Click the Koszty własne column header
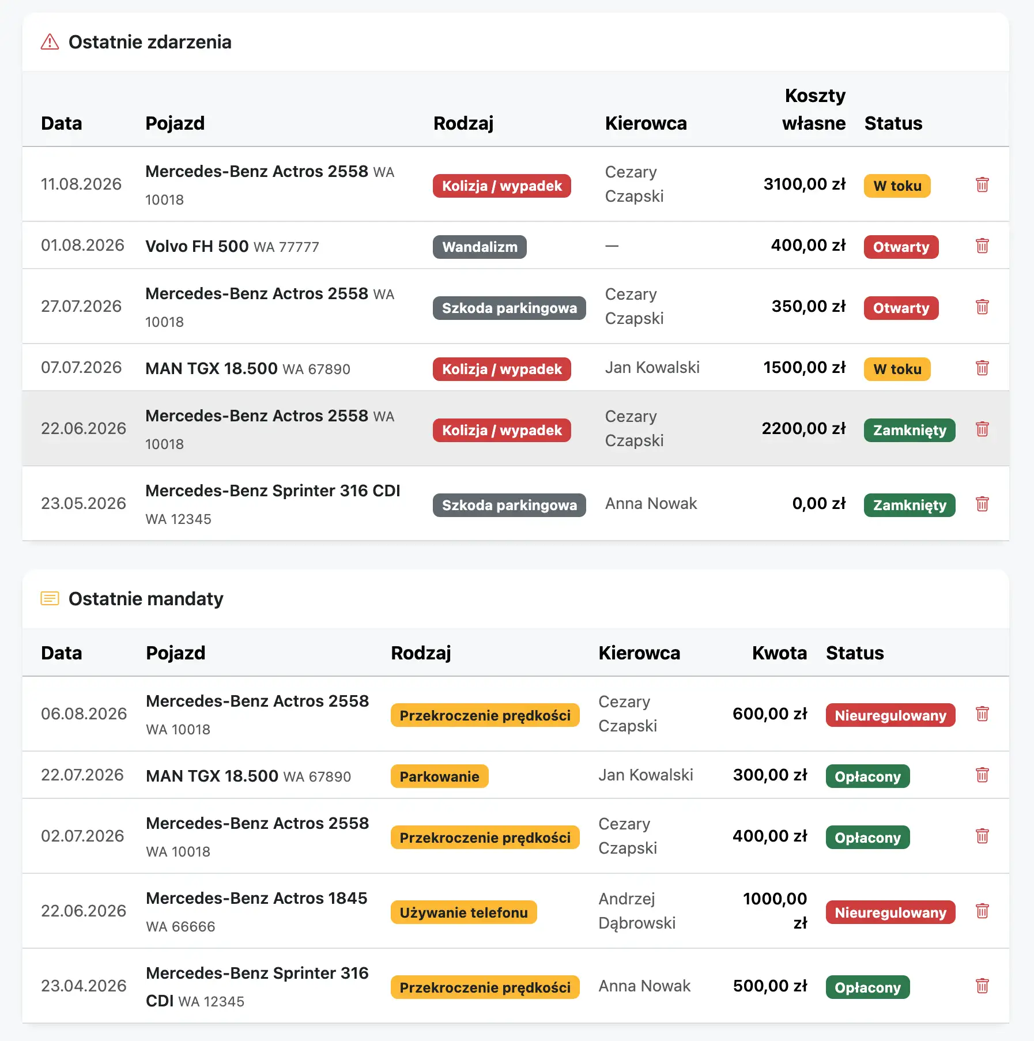 point(814,109)
